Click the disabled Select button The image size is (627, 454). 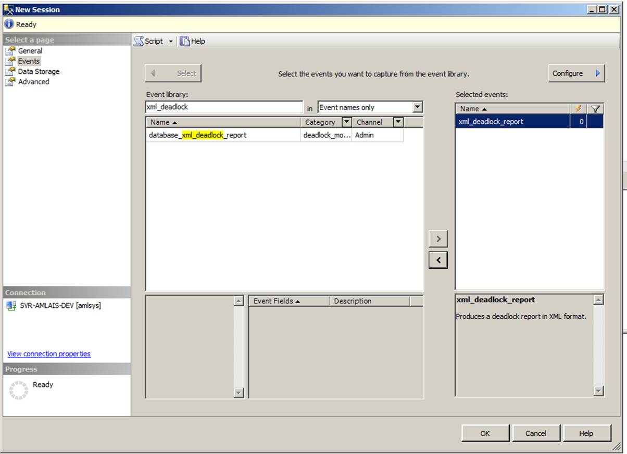[x=173, y=73]
